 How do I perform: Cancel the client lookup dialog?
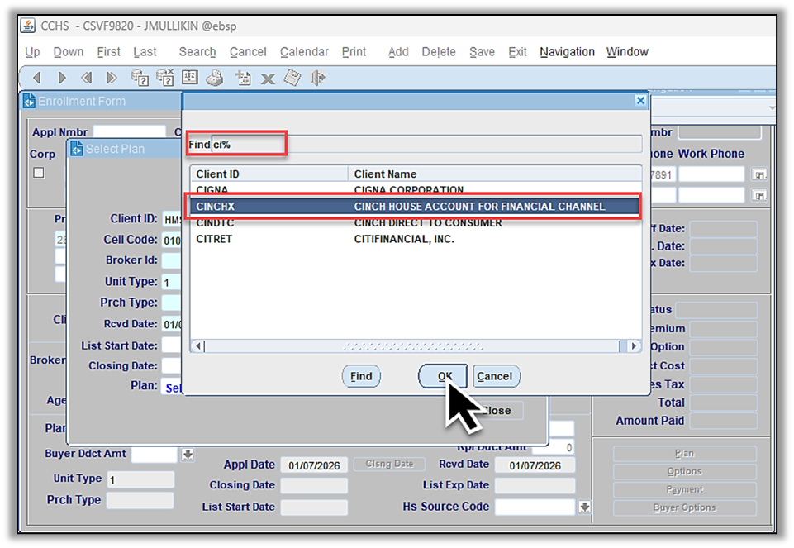(x=494, y=376)
